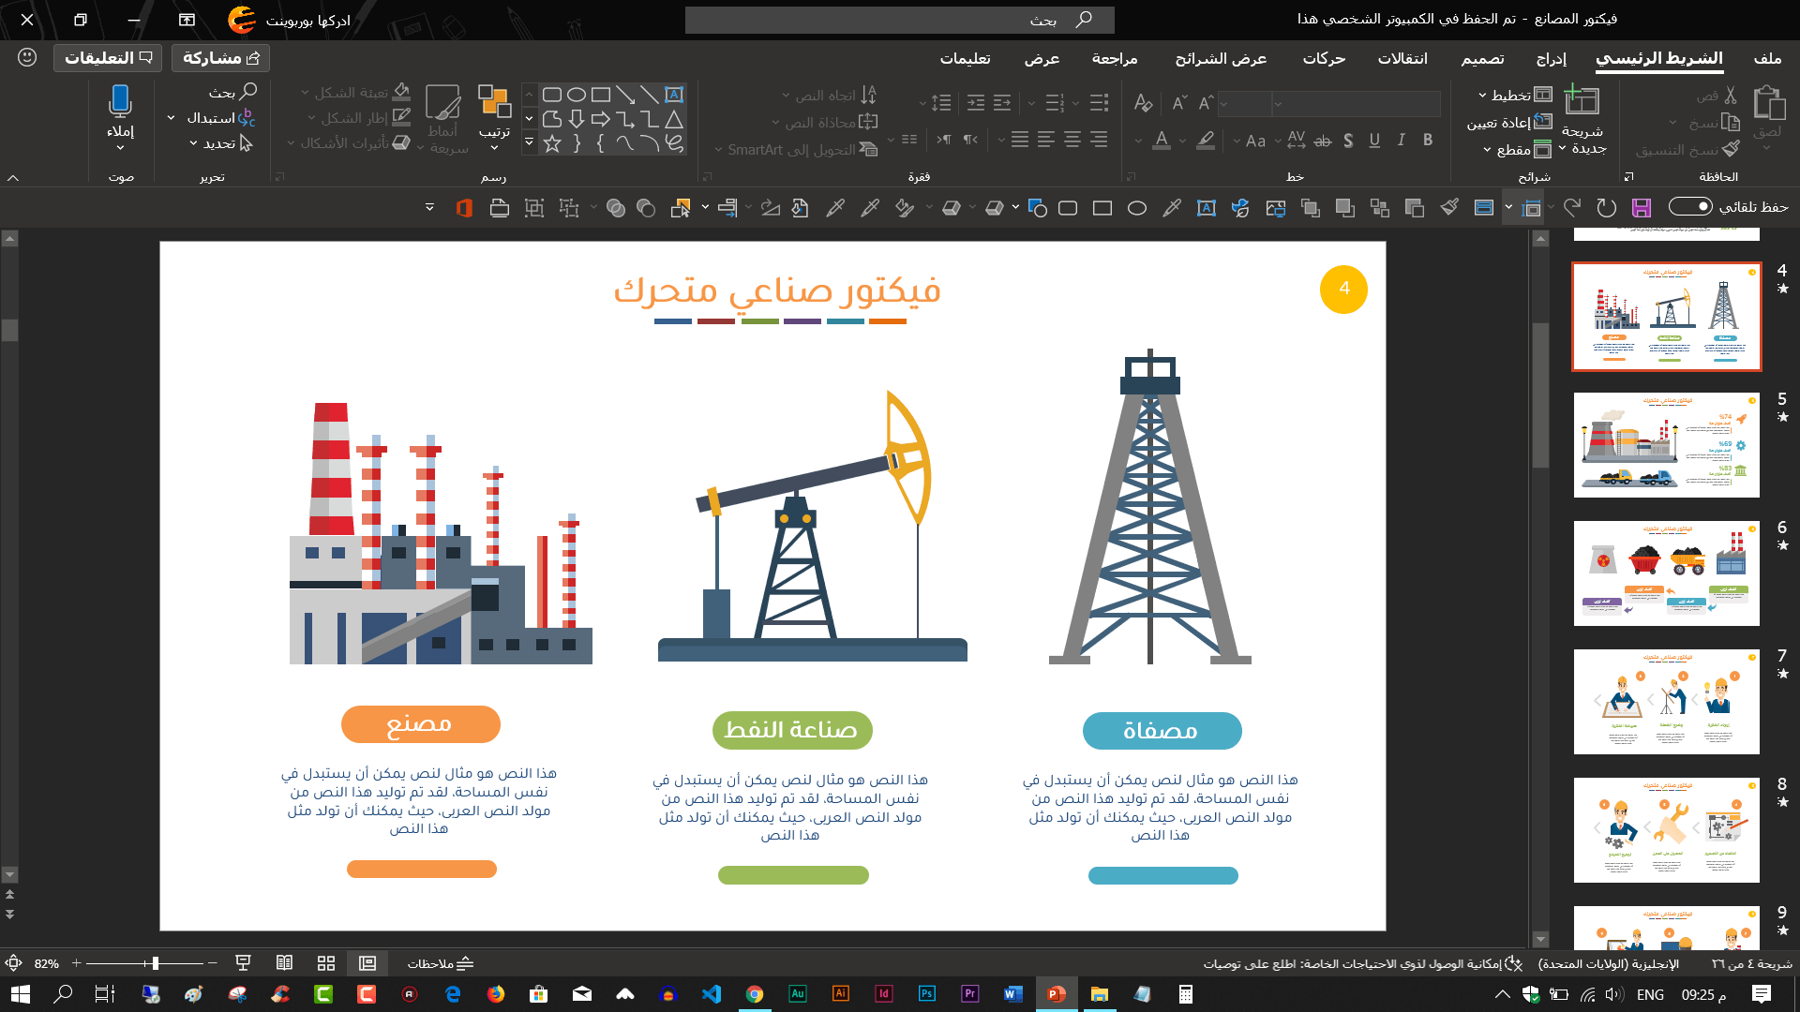
Task: Open the File tab (ملف)
Action: pos(1767,58)
